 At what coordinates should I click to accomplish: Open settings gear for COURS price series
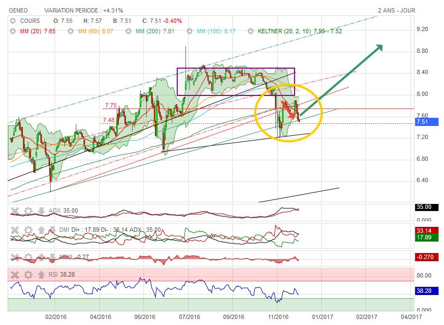[13, 21]
